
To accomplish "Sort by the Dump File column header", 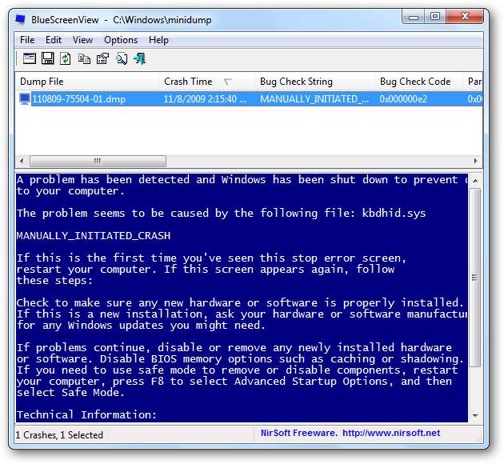I will (x=42, y=82).
